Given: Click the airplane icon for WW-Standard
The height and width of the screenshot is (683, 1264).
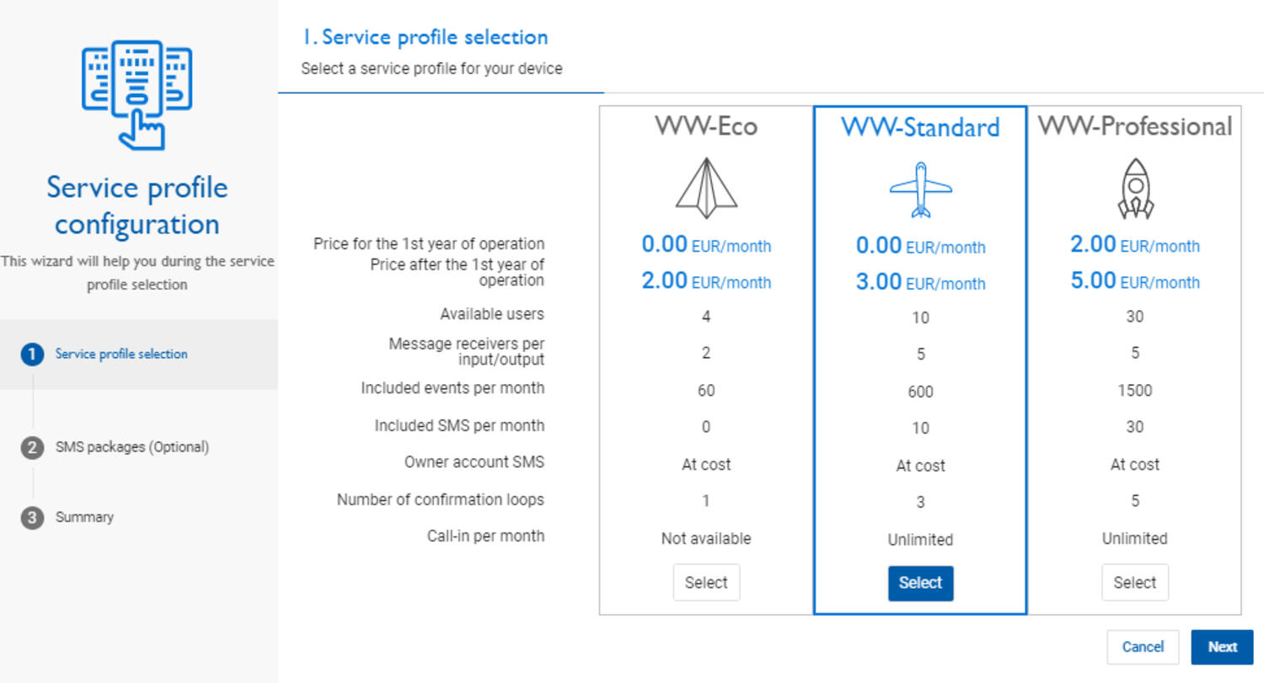Looking at the screenshot, I should (920, 187).
